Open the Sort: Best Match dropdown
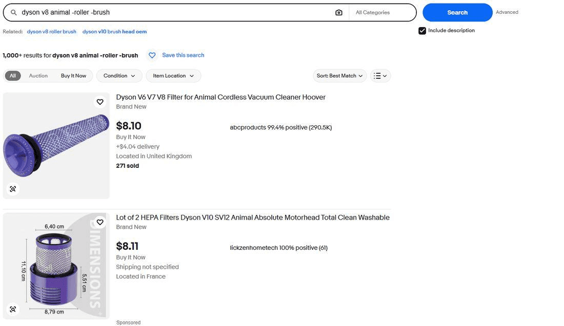 point(339,76)
